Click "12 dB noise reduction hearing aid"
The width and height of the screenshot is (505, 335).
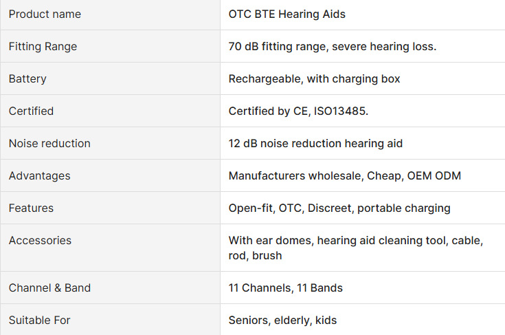coord(315,144)
